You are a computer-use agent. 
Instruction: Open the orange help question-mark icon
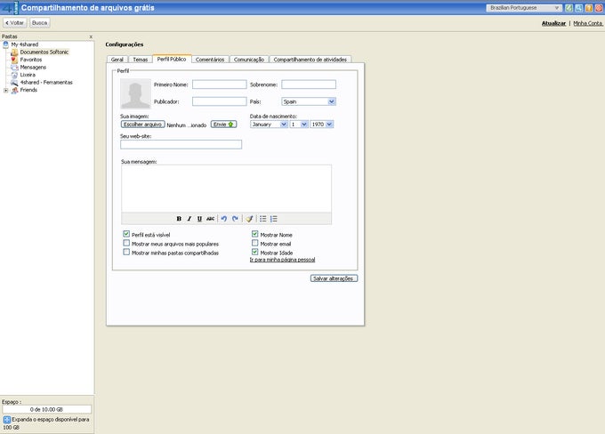589,8
